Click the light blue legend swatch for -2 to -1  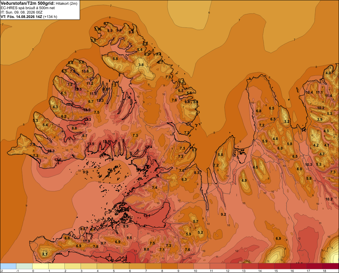click(8, 266)
